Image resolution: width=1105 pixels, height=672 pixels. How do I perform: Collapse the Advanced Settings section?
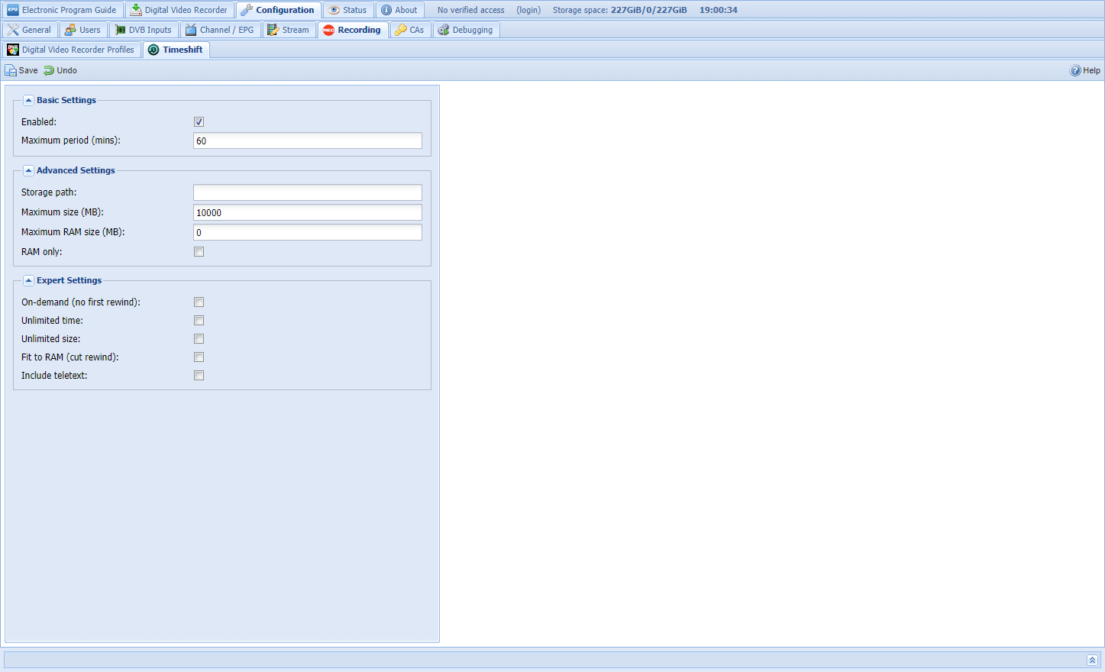(28, 170)
